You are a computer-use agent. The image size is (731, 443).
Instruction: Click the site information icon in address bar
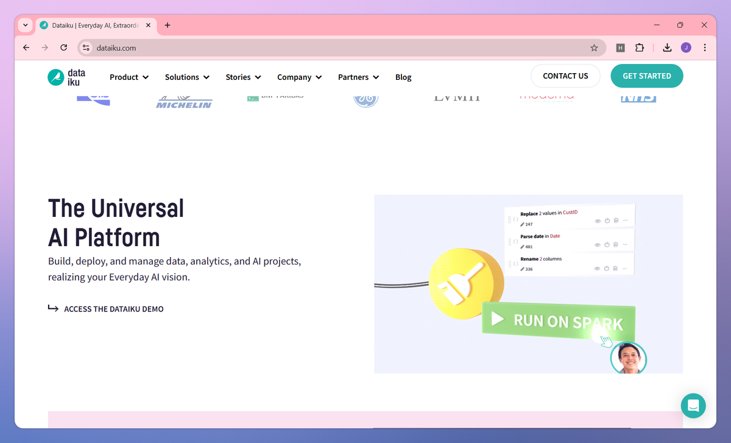(x=86, y=47)
